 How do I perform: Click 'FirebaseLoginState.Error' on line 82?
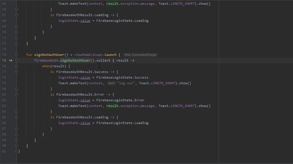pos(120,100)
